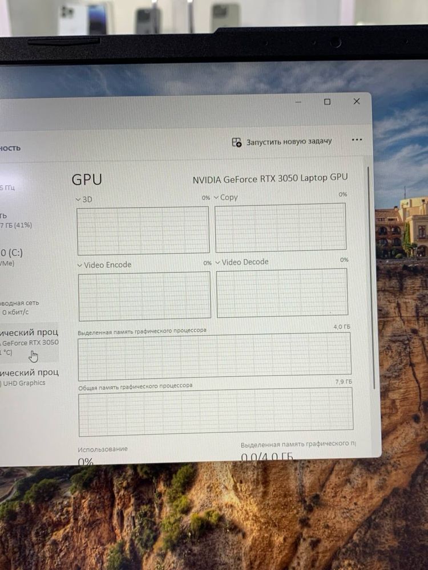The image size is (428, 570).
Task: Click the Run new task icon
Action: [x=237, y=142]
